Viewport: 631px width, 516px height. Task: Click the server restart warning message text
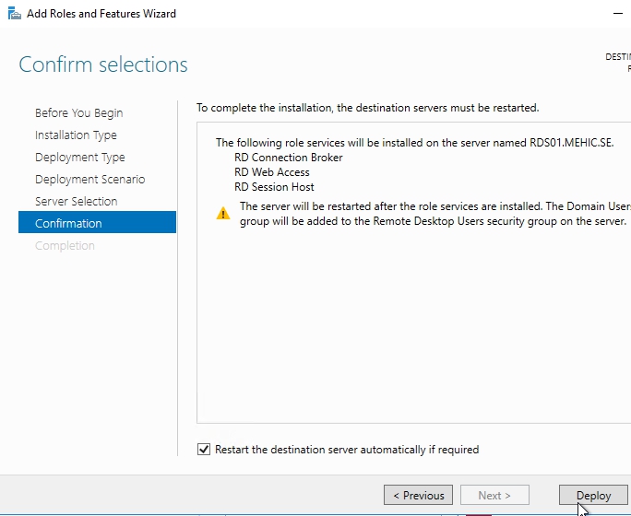(432, 215)
